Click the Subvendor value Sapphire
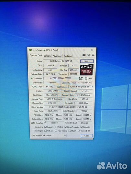The width and height of the screenshot is (131, 174). click(x=52, y=82)
